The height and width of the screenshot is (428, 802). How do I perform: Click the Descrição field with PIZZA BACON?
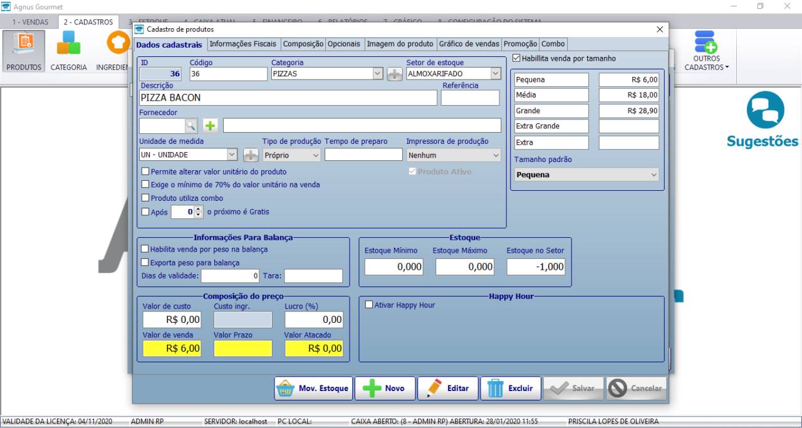(x=288, y=98)
